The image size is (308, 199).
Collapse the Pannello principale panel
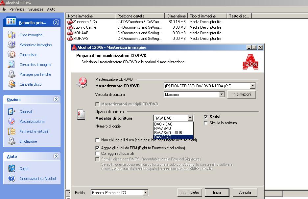[56, 22]
